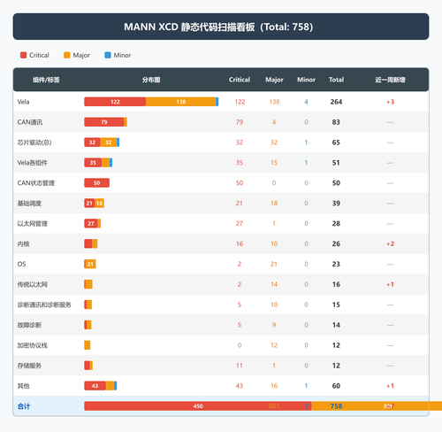
Task: Select the 'Vela各组件' row label
Action: coord(32,163)
